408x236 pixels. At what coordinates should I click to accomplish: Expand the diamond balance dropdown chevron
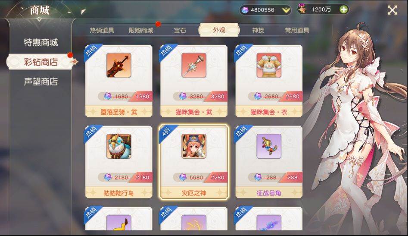(286, 10)
